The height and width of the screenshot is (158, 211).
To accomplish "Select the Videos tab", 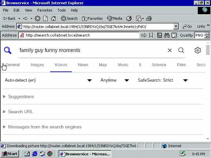I will tap(61, 65).
